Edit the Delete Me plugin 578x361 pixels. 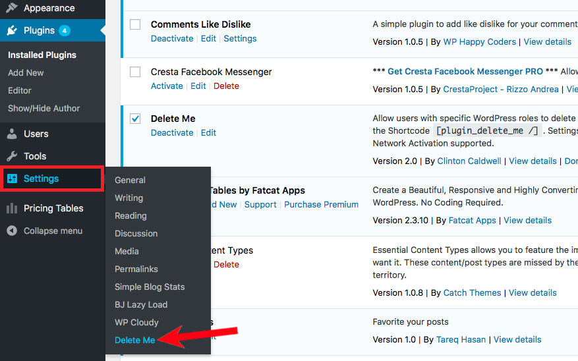[208, 132]
